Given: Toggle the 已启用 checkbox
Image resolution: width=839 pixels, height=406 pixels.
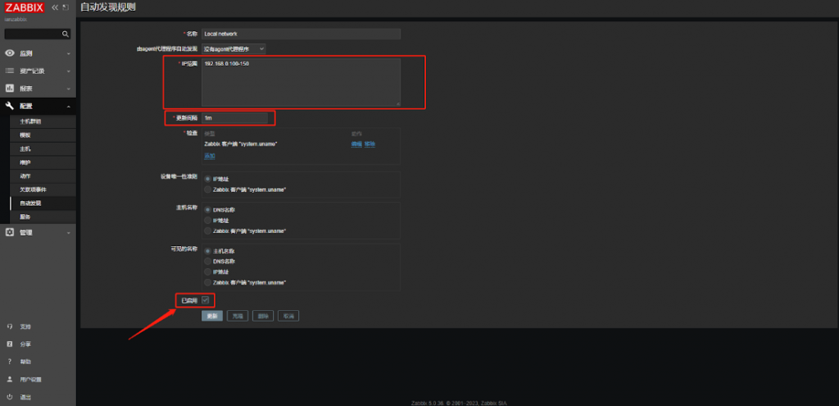Looking at the screenshot, I should pos(206,300).
